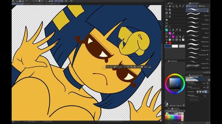Switch to the Marker sub tool tab
This screenshot has height=124, width=222.
(204, 6)
